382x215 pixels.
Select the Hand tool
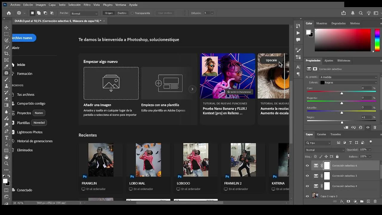6,157
